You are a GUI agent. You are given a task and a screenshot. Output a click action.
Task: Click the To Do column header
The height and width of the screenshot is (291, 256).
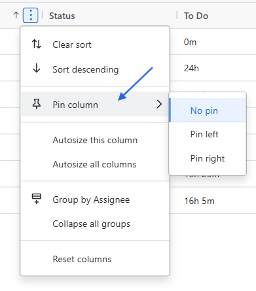pyautogui.click(x=196, y=16)
